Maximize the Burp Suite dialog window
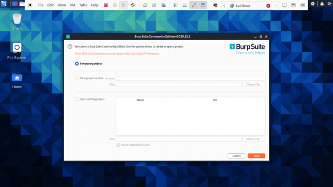333x187 pixels. point(261,37)
